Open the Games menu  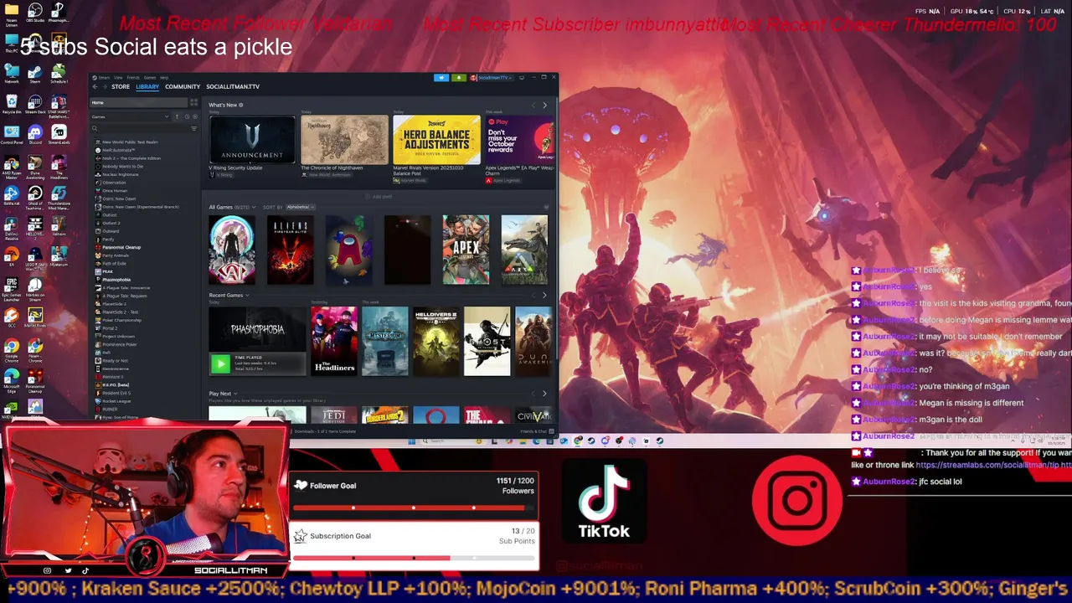[x=150, y=78]
